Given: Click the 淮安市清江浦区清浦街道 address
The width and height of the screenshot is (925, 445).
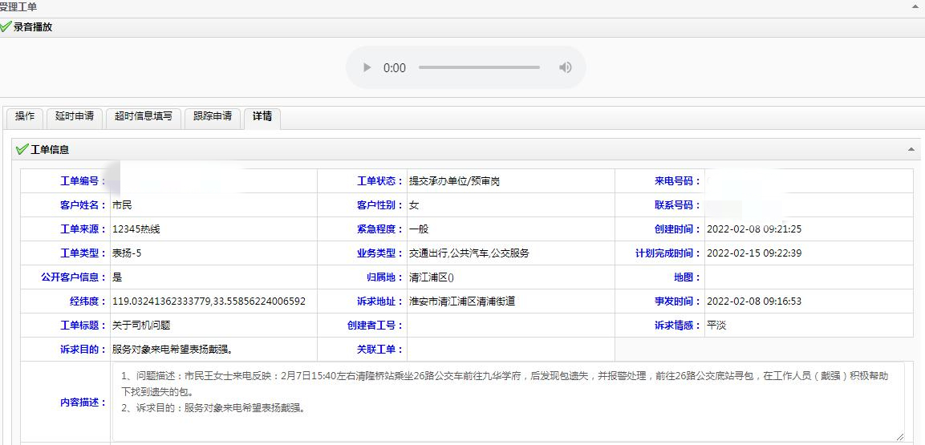Looking at the screenshot, I should click(462, 301).
